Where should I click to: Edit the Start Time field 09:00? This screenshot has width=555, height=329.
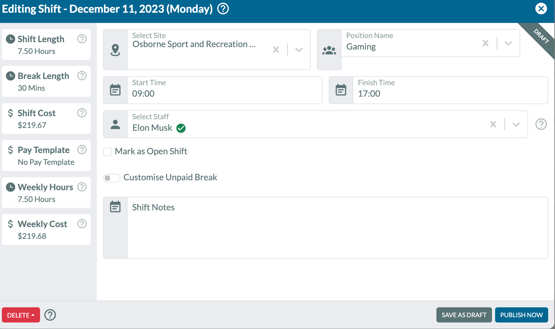click(x=225, y=90)
